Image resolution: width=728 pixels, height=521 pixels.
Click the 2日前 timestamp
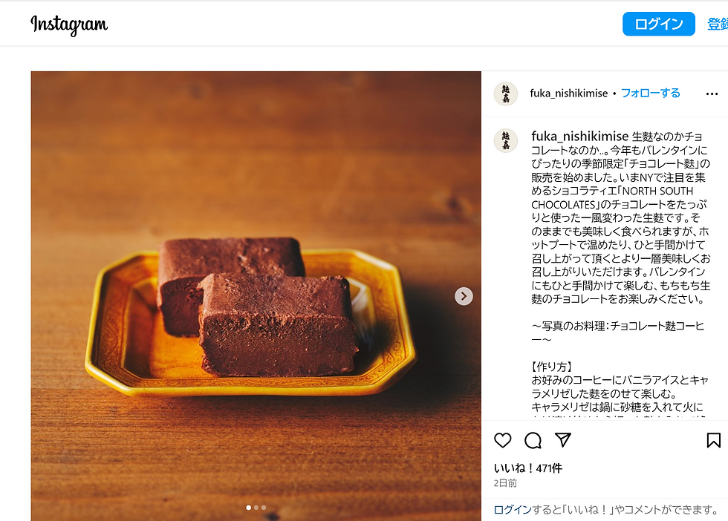(x=505, y=483)
